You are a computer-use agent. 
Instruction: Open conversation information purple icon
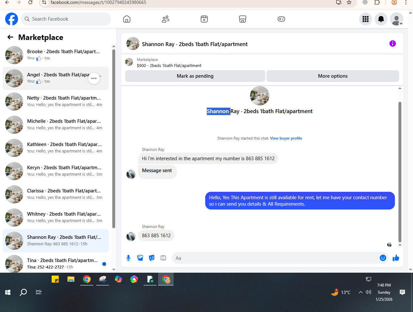pyautogui.click(x=393, y=44)
